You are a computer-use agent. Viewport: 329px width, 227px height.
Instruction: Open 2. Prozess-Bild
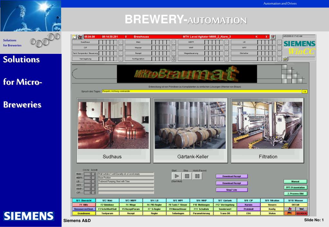pyautogui.click(x=296, y=194)
